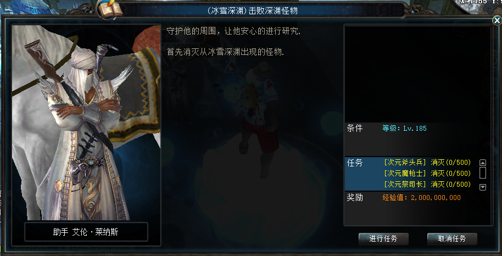
Task: Click the NPC name label 助手 艾伦·莱纳斯
Action: (x=86, y=232)
